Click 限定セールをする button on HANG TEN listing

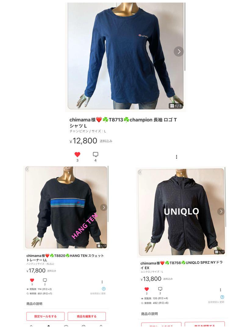click(x=45, y=317)
